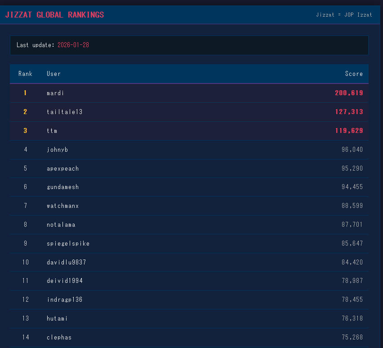Click the score 84,420

click(352, 262)
